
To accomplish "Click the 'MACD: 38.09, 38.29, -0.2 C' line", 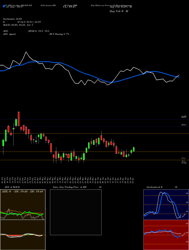I will pos(18,25).
